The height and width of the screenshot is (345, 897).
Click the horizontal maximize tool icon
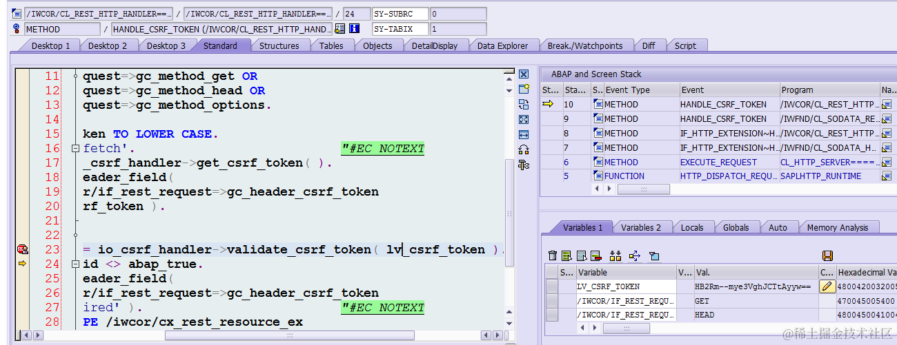coord(524,134)
